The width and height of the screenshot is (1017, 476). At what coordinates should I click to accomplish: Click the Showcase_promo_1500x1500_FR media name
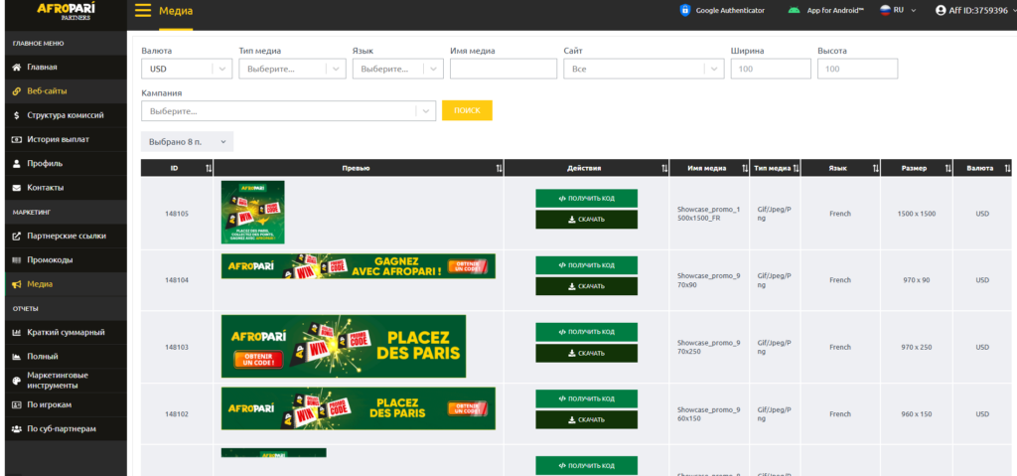click(x=708, y=214)
